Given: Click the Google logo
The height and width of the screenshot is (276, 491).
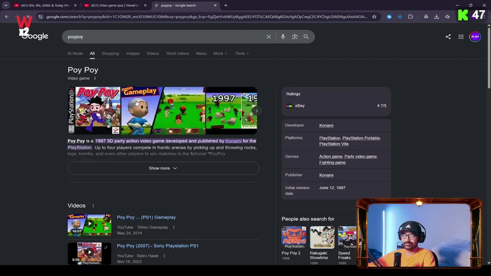Looking at the screenshot, I should (x=35, y=36).
